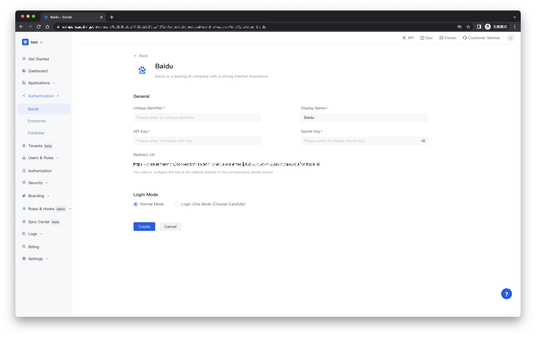Expand the Users & Roles menu
Image resolution: width=536 pixels, height=337 pixels.
(40, 158)
